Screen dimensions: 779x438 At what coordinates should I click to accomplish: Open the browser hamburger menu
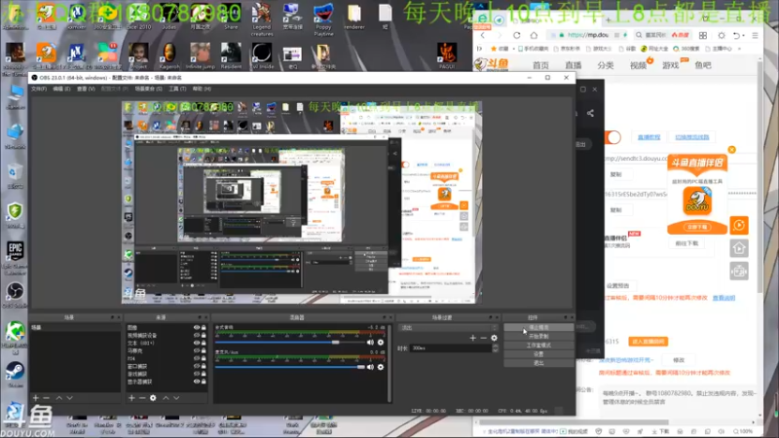(x=755, y=35)
